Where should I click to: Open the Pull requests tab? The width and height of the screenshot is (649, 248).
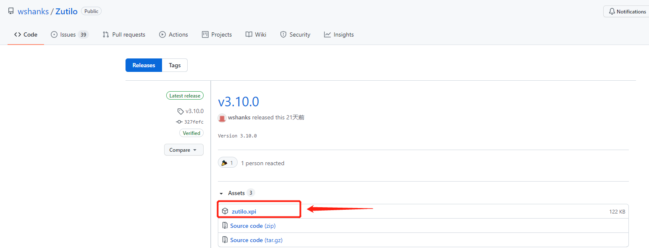pyautogui.click(x=124, y=34)
